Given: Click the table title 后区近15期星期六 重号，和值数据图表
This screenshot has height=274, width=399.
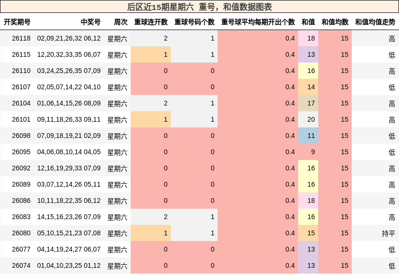Looking at the screenshot, I should click(x=199, y=7).
